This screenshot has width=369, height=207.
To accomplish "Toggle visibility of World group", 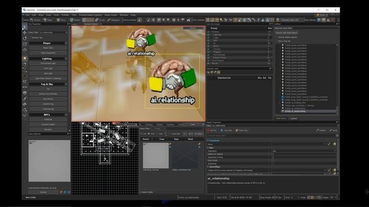I will (209, 63).
